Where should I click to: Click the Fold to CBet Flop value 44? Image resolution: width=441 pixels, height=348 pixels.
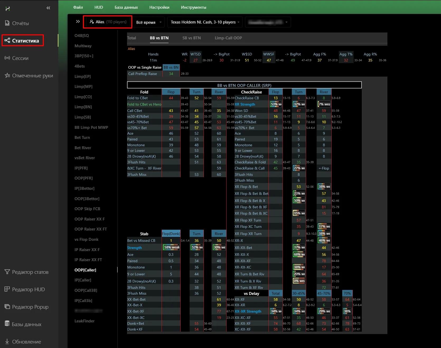[x=171, y=98]
